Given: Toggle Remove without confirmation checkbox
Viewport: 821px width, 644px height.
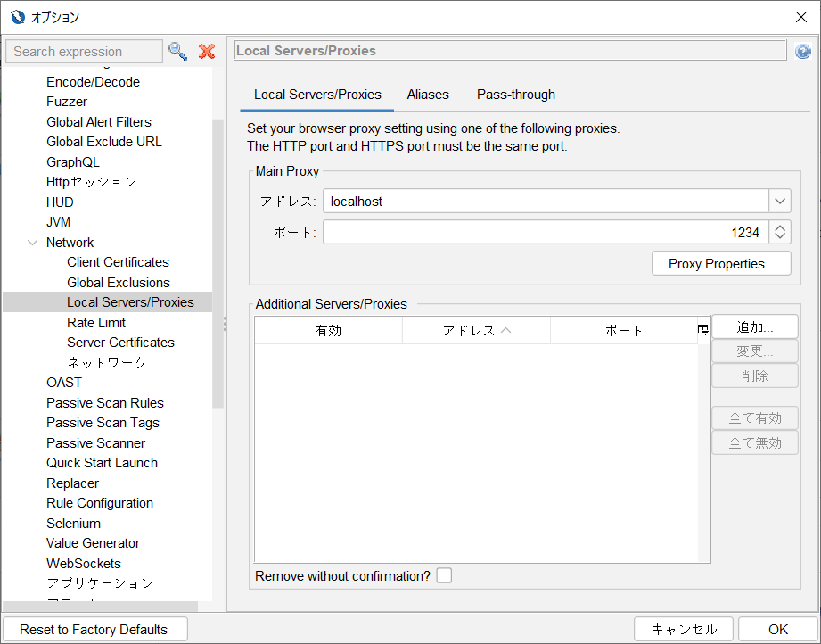Looking at the screenshot, I should tap(444, 575).
